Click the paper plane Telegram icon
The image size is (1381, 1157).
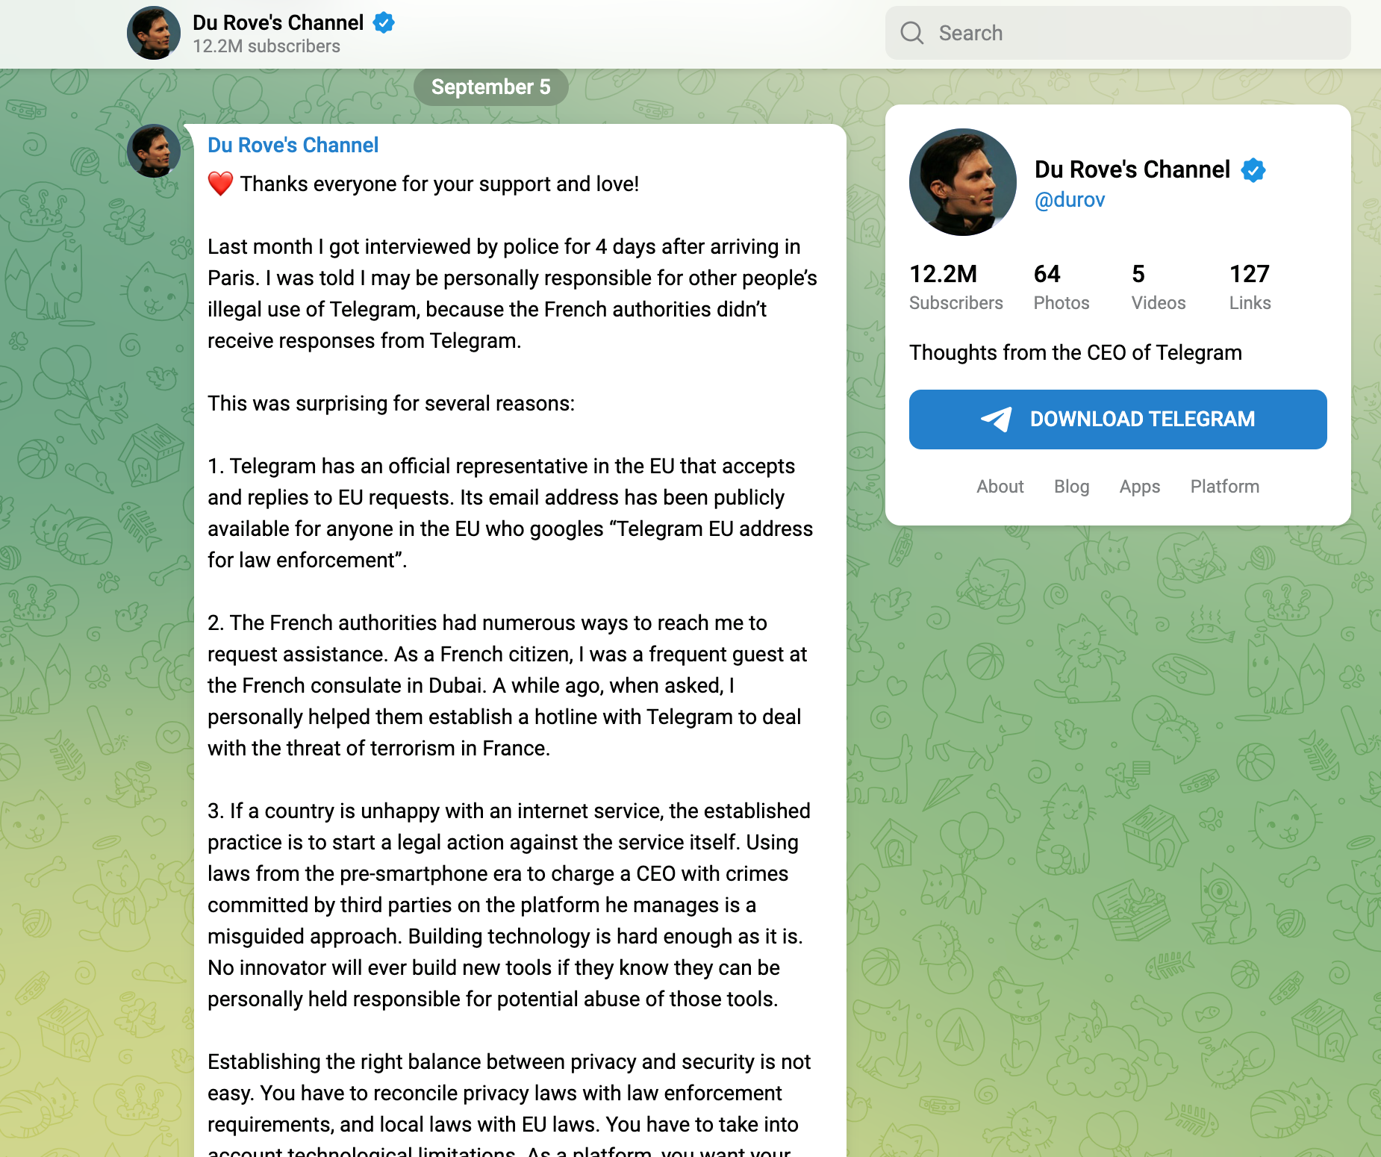pyautogui.click(x=996, y=420)
